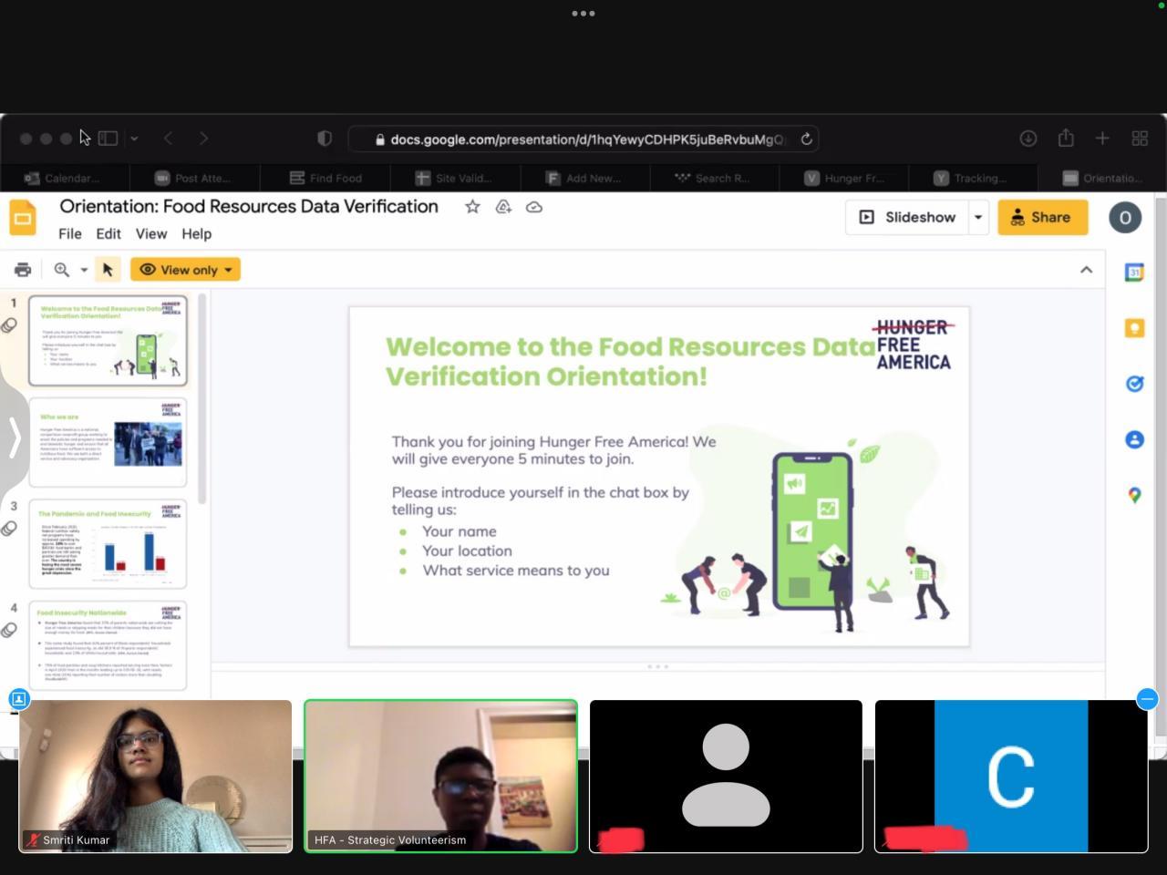Image resolution: width=1167 pixels, height=875 pixels.
Task: Click the blue participant icon above videos
Action: pos(18,699)
